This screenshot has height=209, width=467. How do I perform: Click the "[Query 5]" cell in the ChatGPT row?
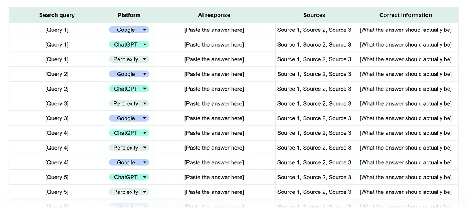tap(57, 178)
